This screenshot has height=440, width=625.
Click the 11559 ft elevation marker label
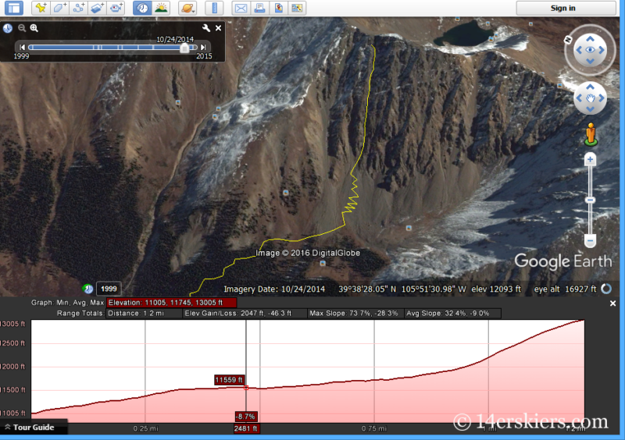click(x=229, y=380)
